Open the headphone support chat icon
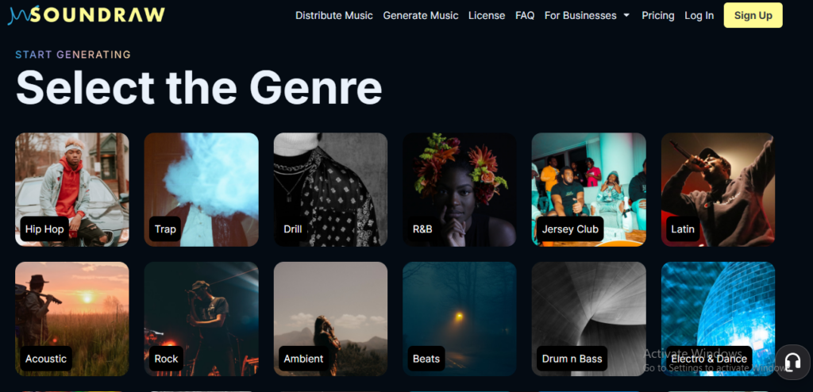 [793, 362]
